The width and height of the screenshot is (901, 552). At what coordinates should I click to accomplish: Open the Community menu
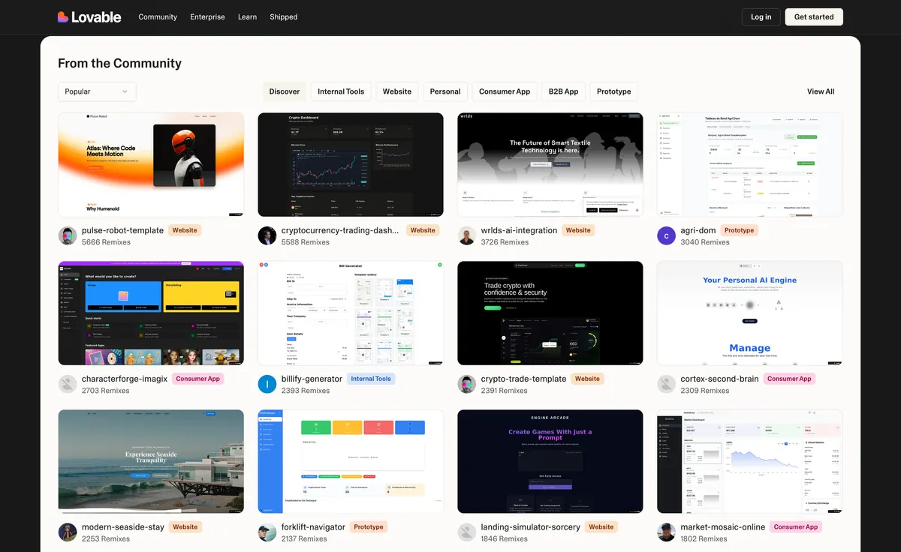point(158,16)
